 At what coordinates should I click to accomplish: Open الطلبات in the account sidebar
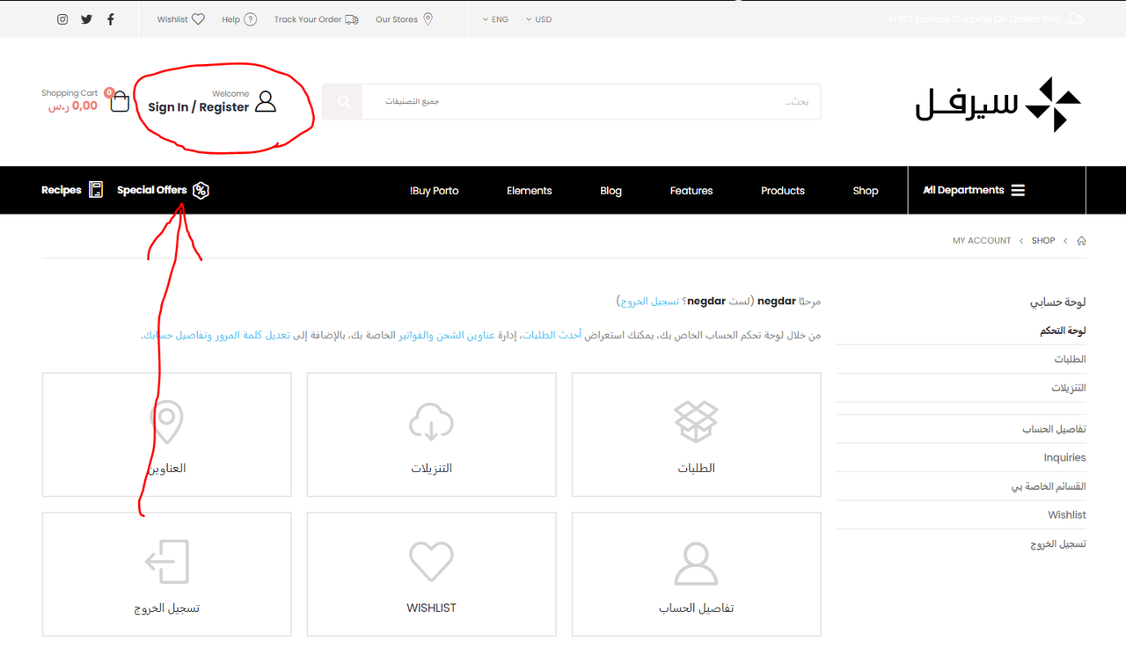click(x=1071, y=360)
